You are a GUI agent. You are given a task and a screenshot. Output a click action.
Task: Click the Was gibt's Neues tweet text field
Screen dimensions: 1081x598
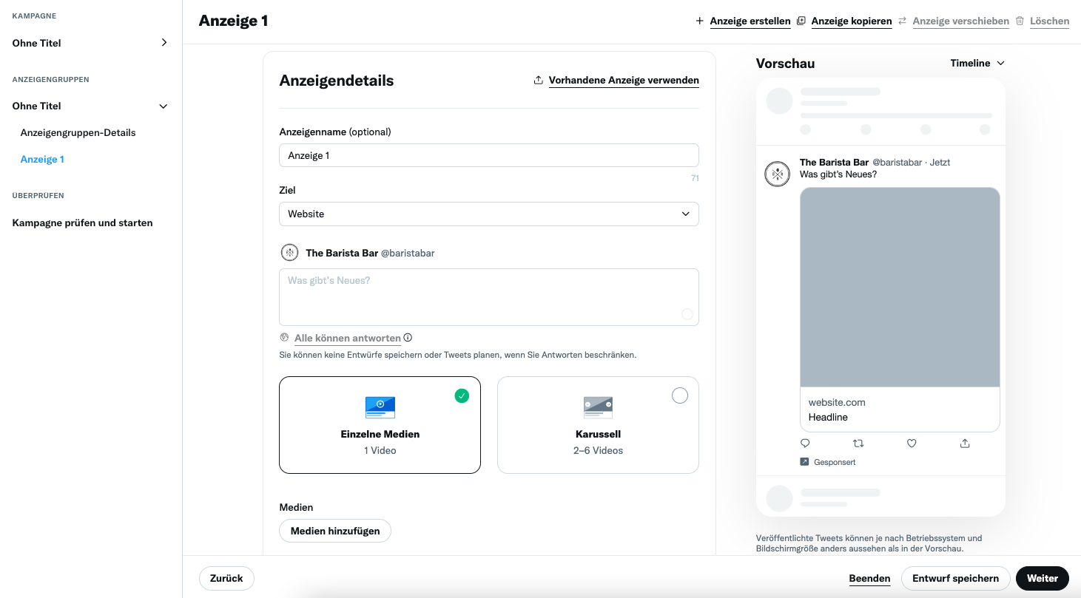pyautogui.click(x=489, y=297)
